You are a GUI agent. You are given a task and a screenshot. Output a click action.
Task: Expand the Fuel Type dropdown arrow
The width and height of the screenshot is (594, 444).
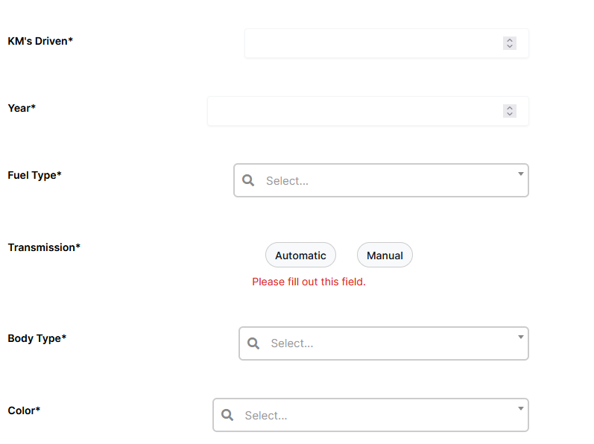pyautogui.click(x=520, y=174)
